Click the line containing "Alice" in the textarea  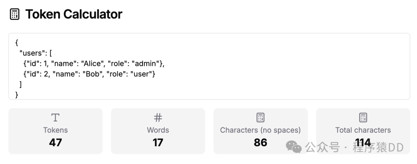tap(96, 63)
